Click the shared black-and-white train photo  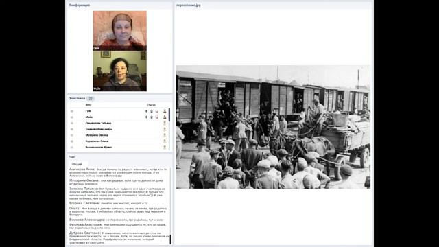[273, 127]
